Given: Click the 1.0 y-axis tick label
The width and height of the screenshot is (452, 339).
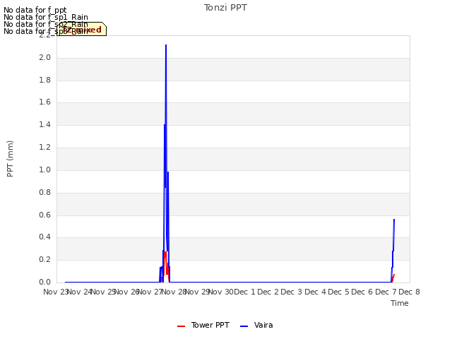Looking at the screenshot, I should point(44,169).
